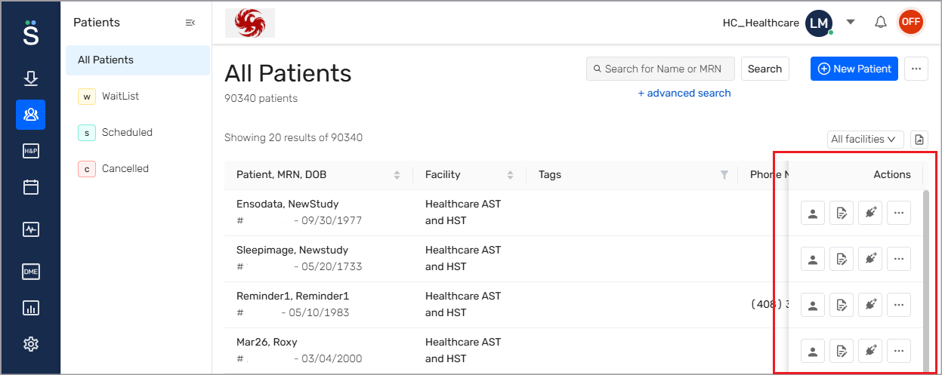942x375 pixels.
Task: Open document edit icon for Sleepimage, Newstudy
Action: click(x=842, y=259)
